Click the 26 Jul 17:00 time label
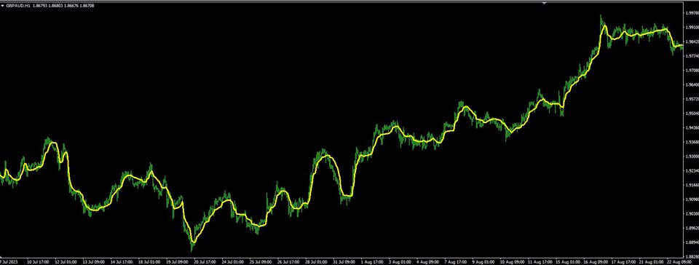The width and height of the screenshot is (699, 265). point(289,262)
